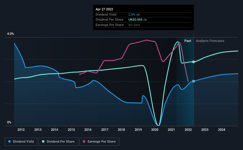Click the Apr 27 2022 tooltip date header

coord(104,9)
